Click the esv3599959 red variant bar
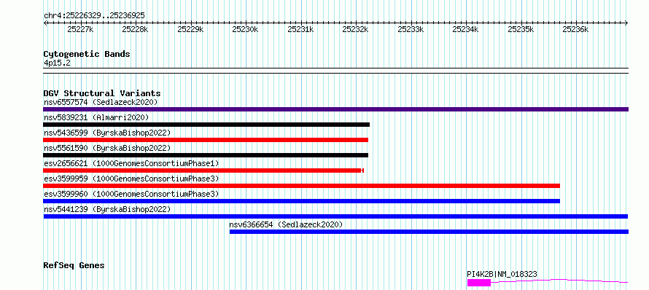Screen dimensions: 649x290 (301, 186)
